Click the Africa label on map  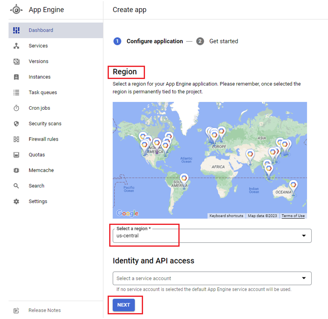pyautogui.click(x=218, y=167)
